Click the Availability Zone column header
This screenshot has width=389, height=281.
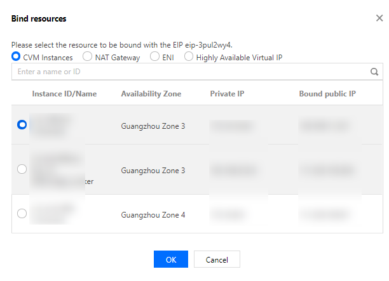(x=151, y=94)
